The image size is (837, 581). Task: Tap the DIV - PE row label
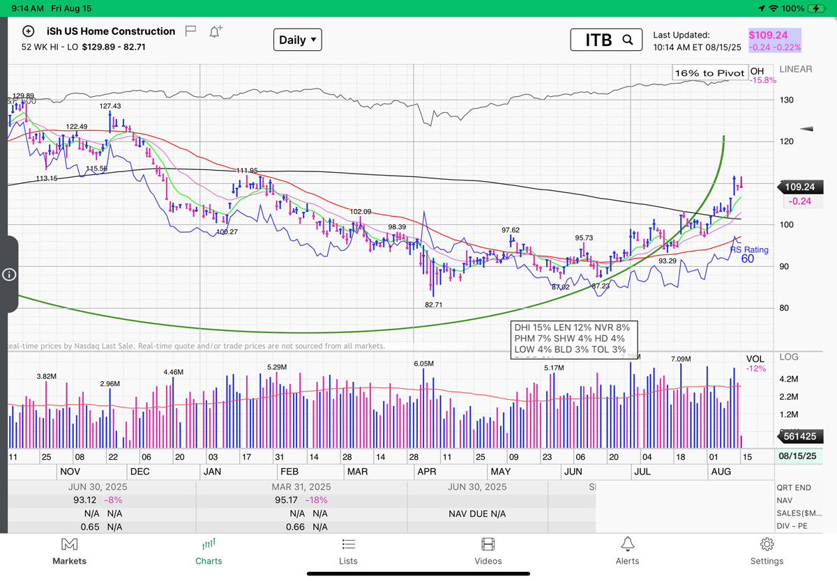(793, 526)
